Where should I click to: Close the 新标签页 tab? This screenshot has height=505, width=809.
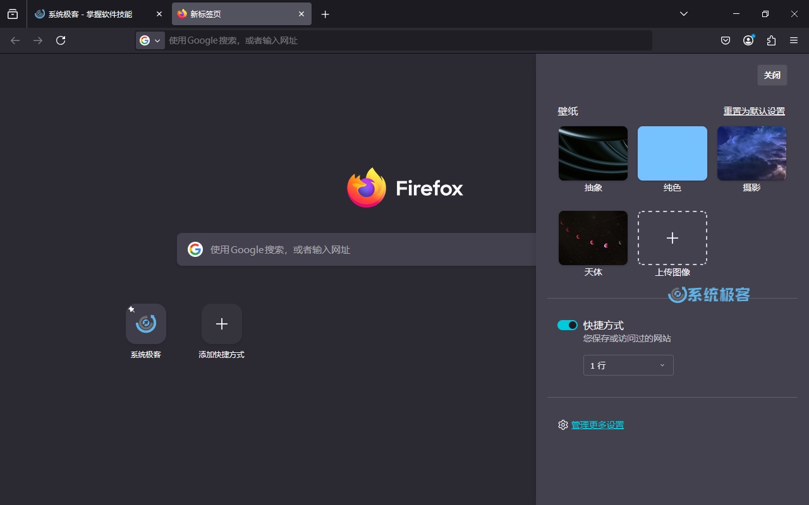[x=301, y=14]
